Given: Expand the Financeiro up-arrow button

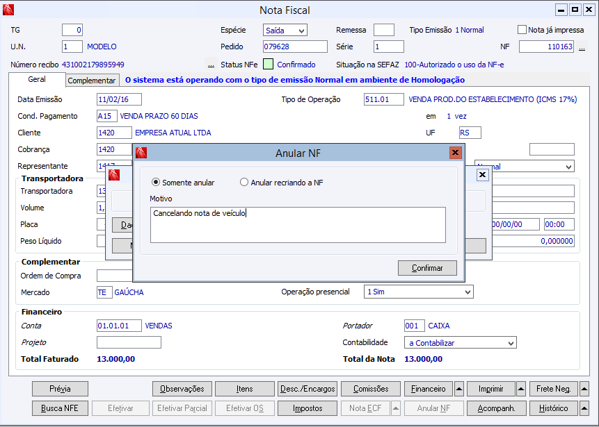Looking at the screenshot, I should [x=459, y=389].
